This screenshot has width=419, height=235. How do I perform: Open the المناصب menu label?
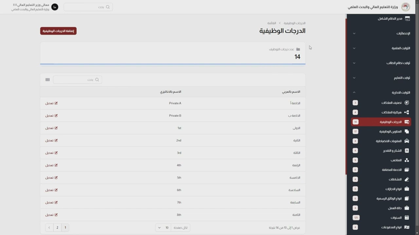[x=396, y=160]
